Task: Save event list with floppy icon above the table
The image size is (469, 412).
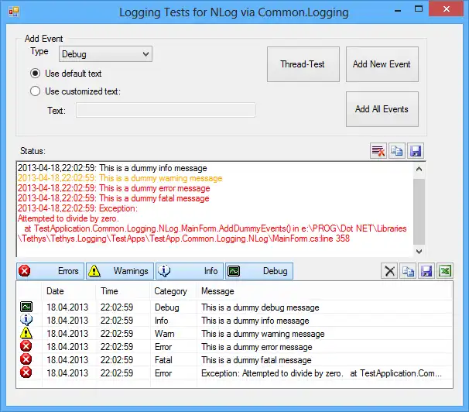Action: (x=426, y=271)
